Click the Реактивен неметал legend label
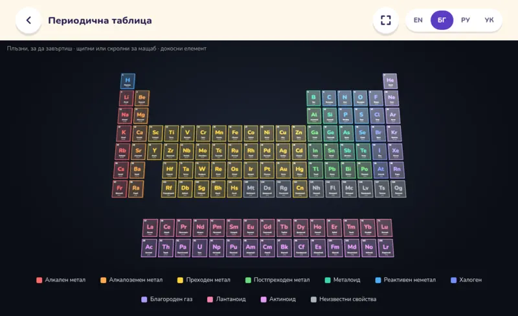This screenshot has width=518, height=316. pos(410,280)
